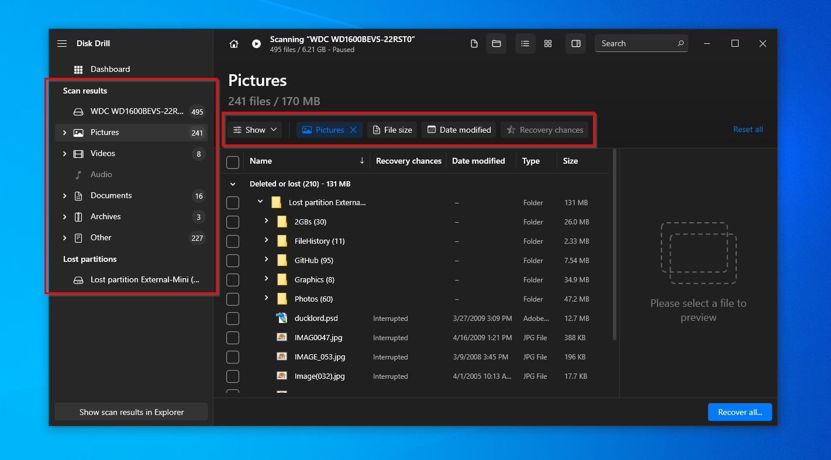
Task: Toggle the preview panel icon
Action: pyautogui.click(x=576, y=44)
